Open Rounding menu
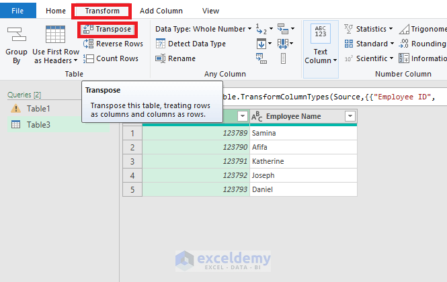Image resolution: width=447 pixels, height=282 pixels. click(423, 44)
